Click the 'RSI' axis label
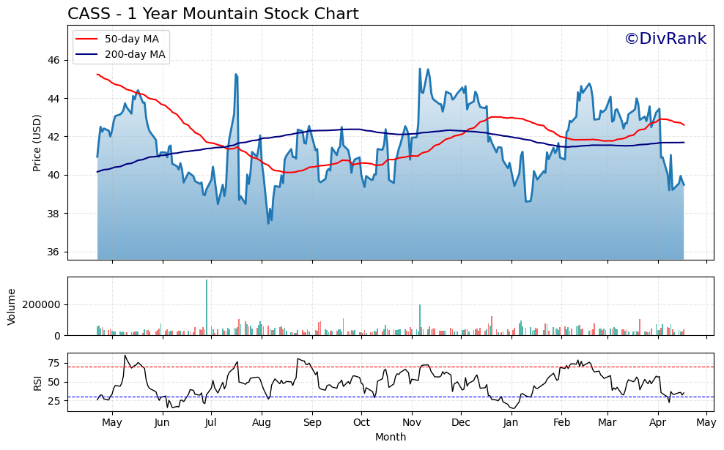Viewport: 724px width, 450px height. tap(37, 383)
